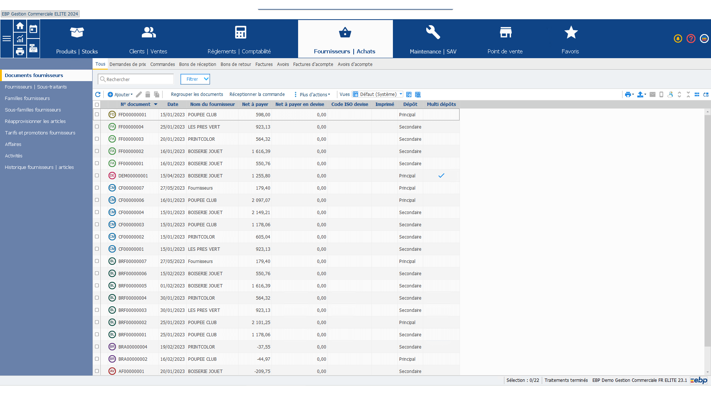Screen dimensions: 711x400
Task: Open the Clients | Ventes menu
Action: pyautogui.click(x=148, y=39)
